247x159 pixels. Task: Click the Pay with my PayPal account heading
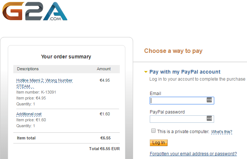[185, 72]
